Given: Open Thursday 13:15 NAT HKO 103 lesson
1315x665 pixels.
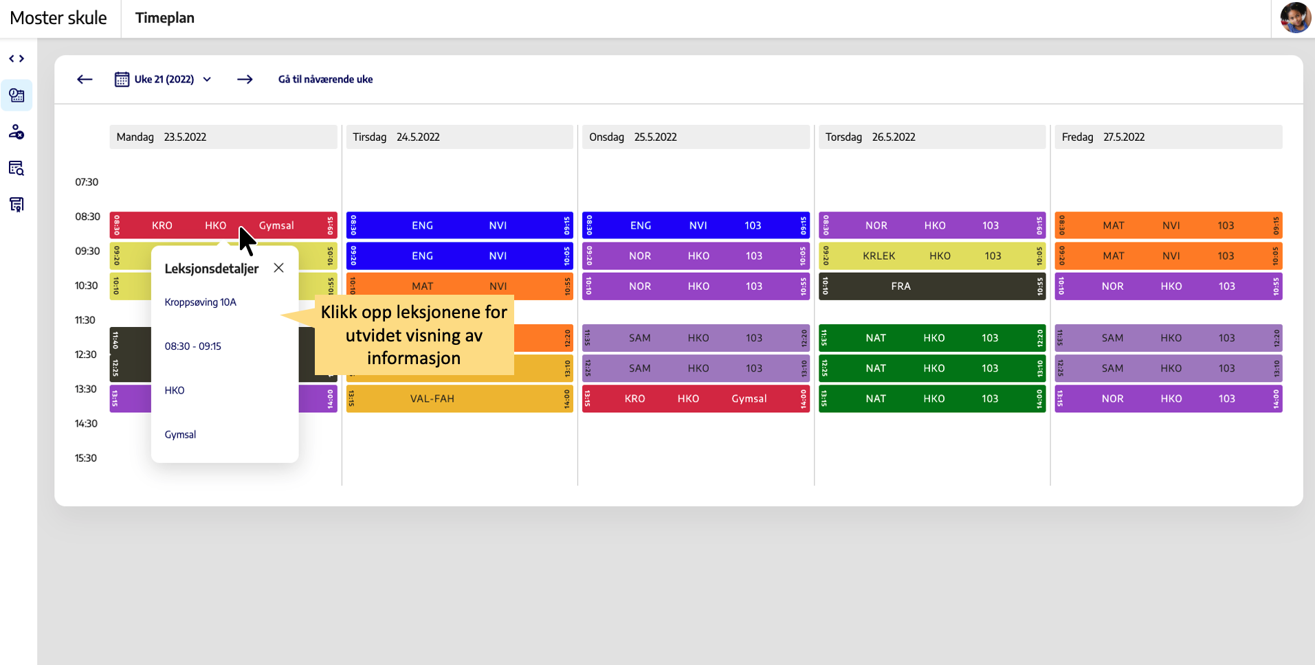Looking at the screenshot, I should (932, 398).
